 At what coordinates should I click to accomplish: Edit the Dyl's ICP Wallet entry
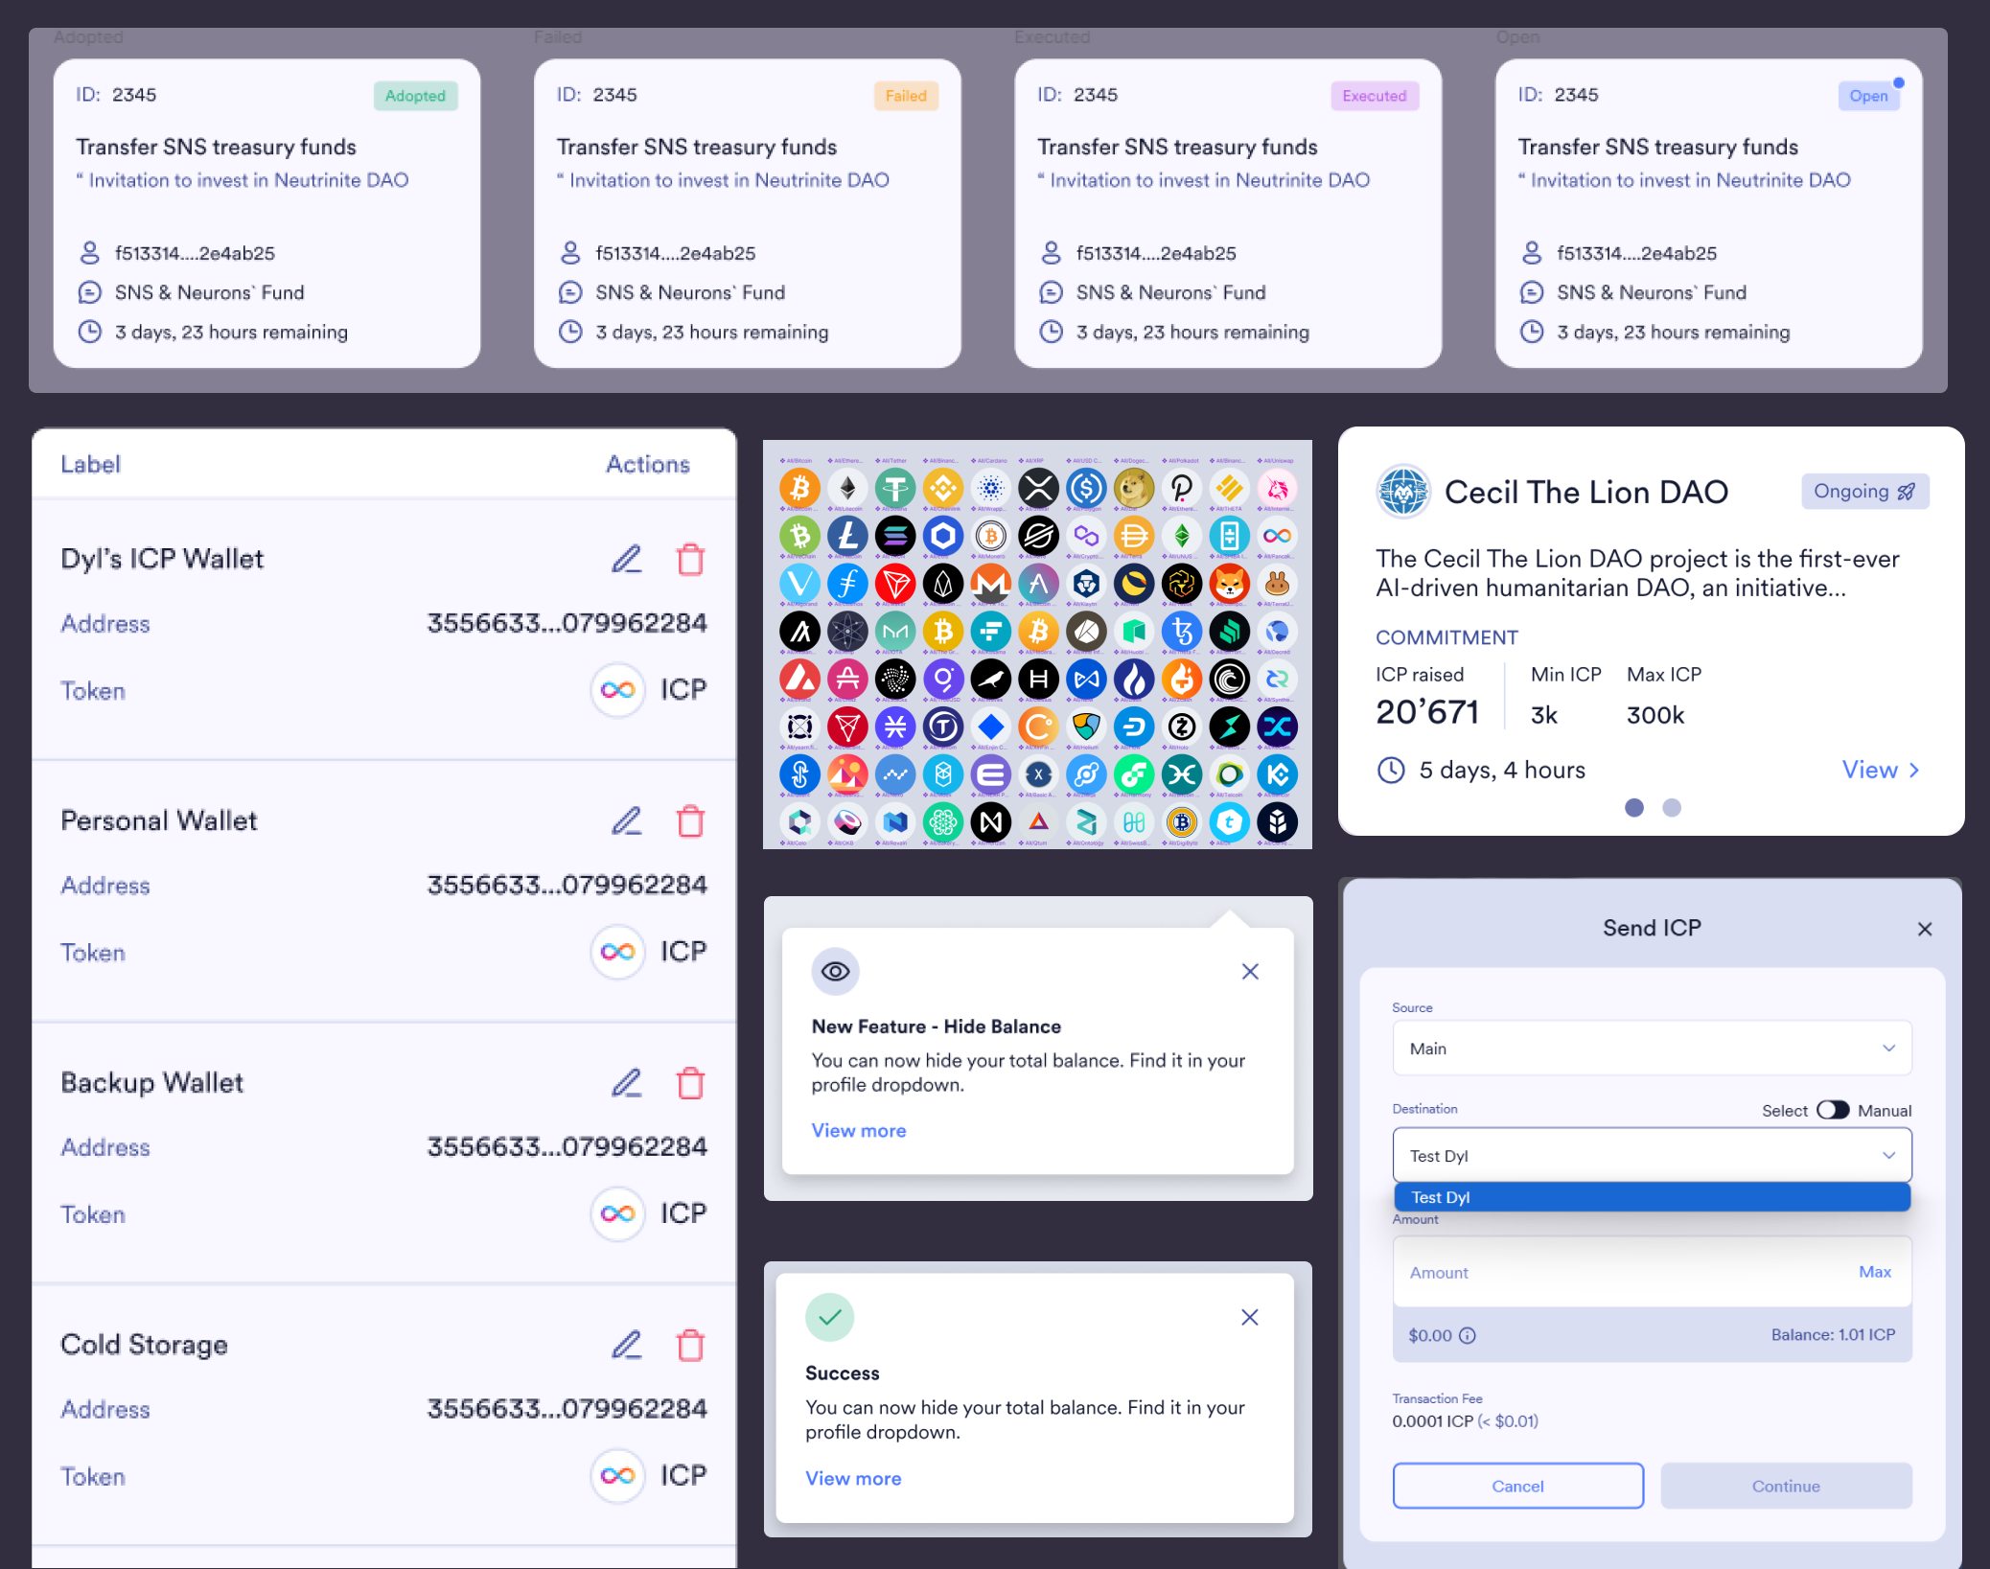tap(627, 559)
